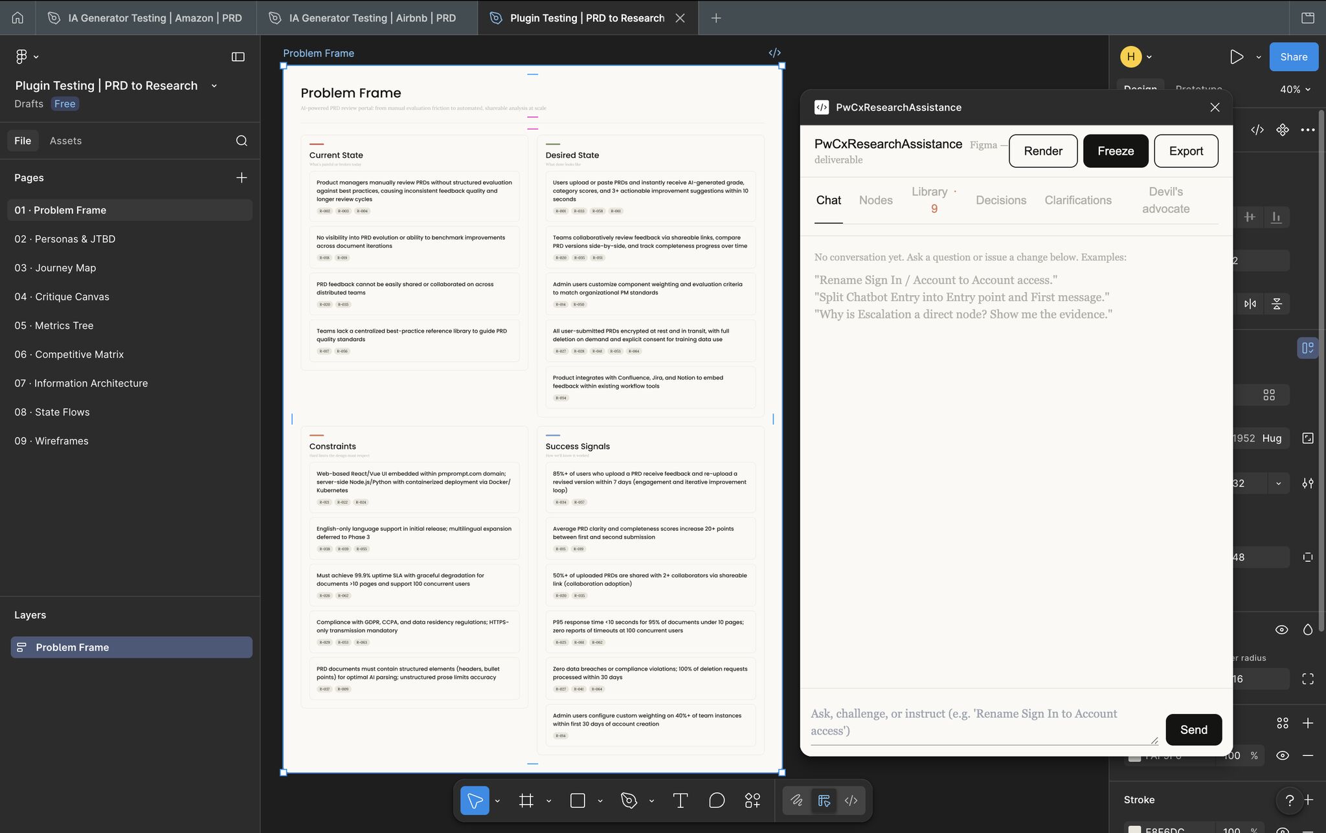This screenshot has height=833, width=1326.
Task: Open the three-dot more options menu
Action: pyautogui.click(x=1307, y=129)
